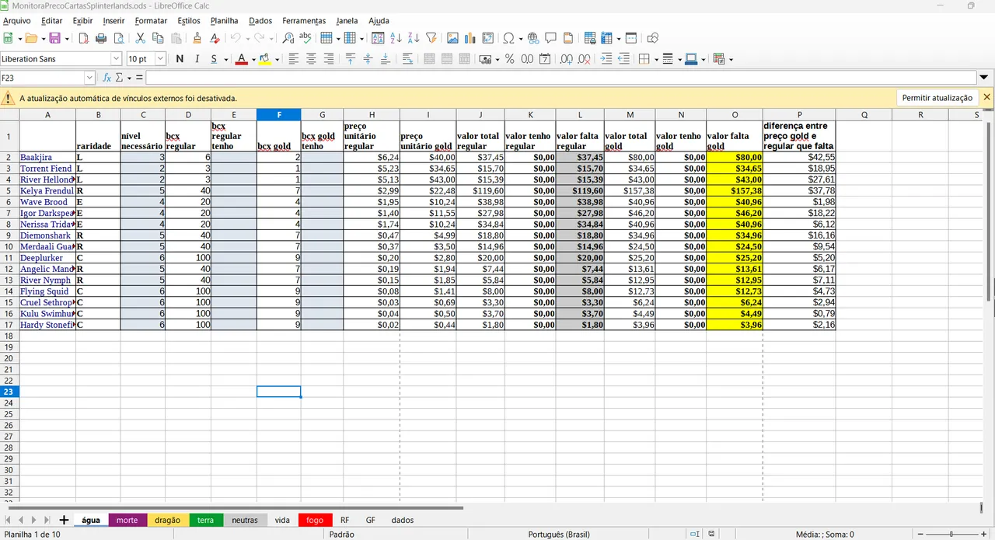Click the Format as date icon
The height and width of the screenshot is (540, 995).
pyautogui.click(x=545, y=59)
